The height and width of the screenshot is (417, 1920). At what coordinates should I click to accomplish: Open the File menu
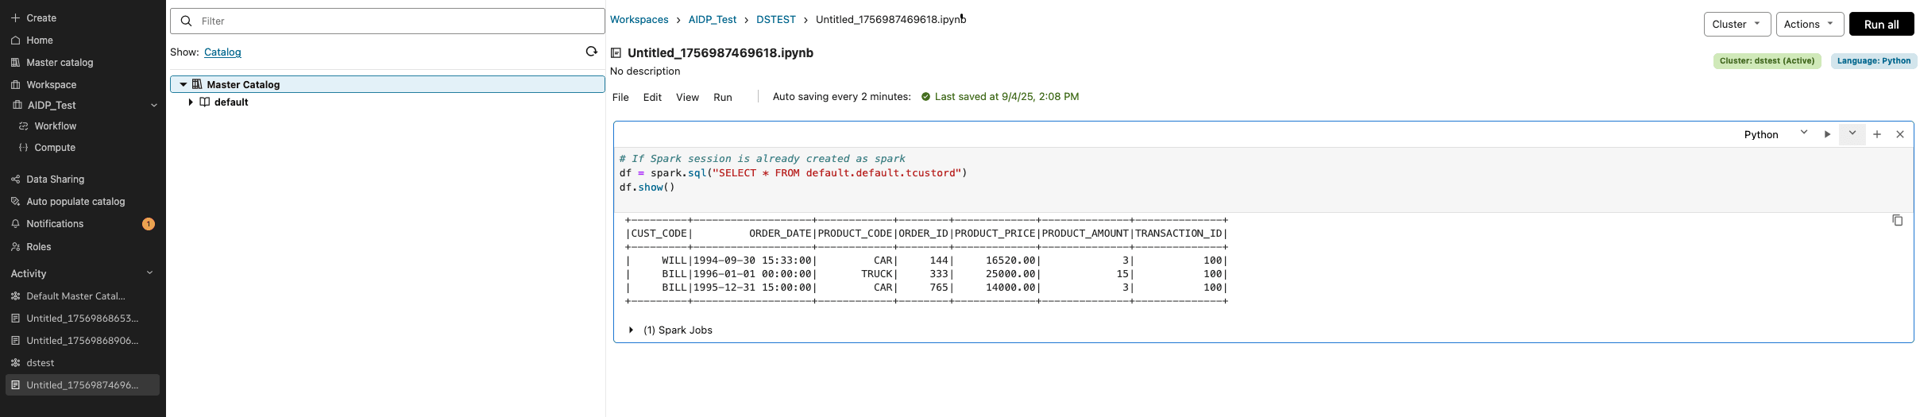coord(620,97)
